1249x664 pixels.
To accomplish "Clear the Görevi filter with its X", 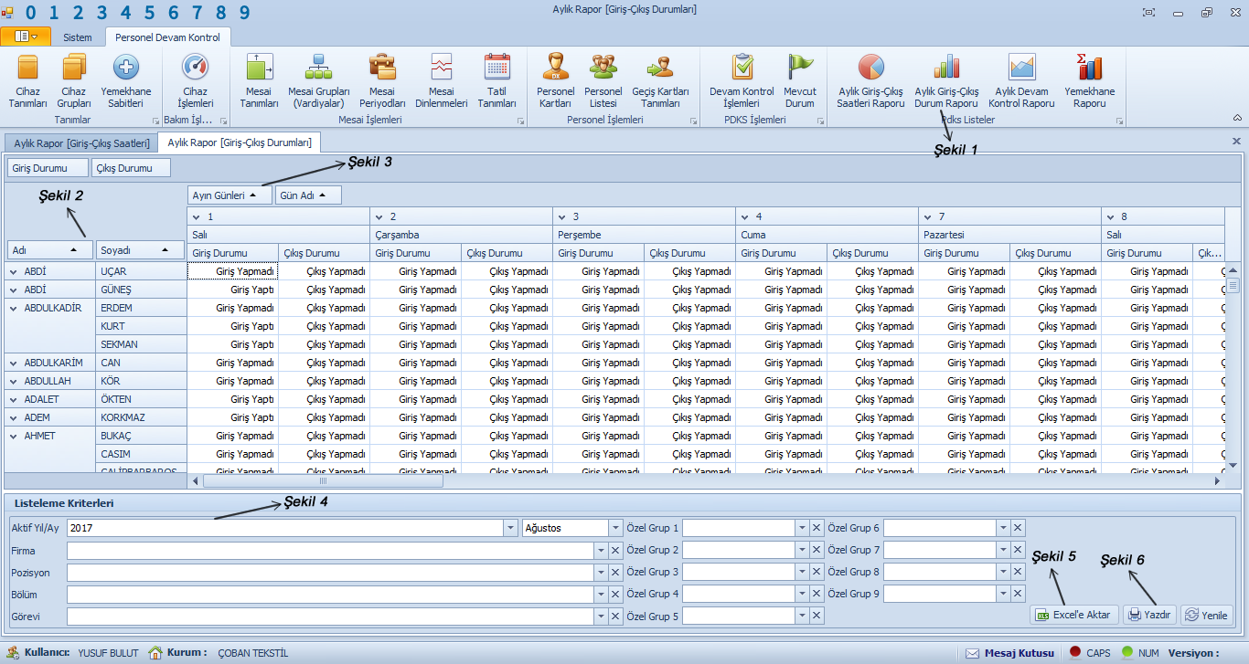I will 615,616.
